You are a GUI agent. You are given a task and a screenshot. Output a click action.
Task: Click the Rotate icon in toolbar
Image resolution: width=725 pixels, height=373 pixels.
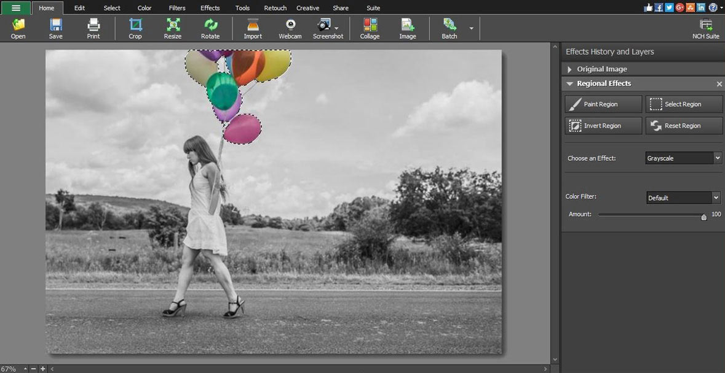[210, 25]
